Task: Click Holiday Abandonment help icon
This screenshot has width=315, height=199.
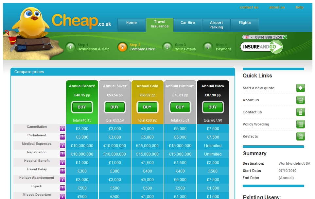Action: [x=62, y=179]
